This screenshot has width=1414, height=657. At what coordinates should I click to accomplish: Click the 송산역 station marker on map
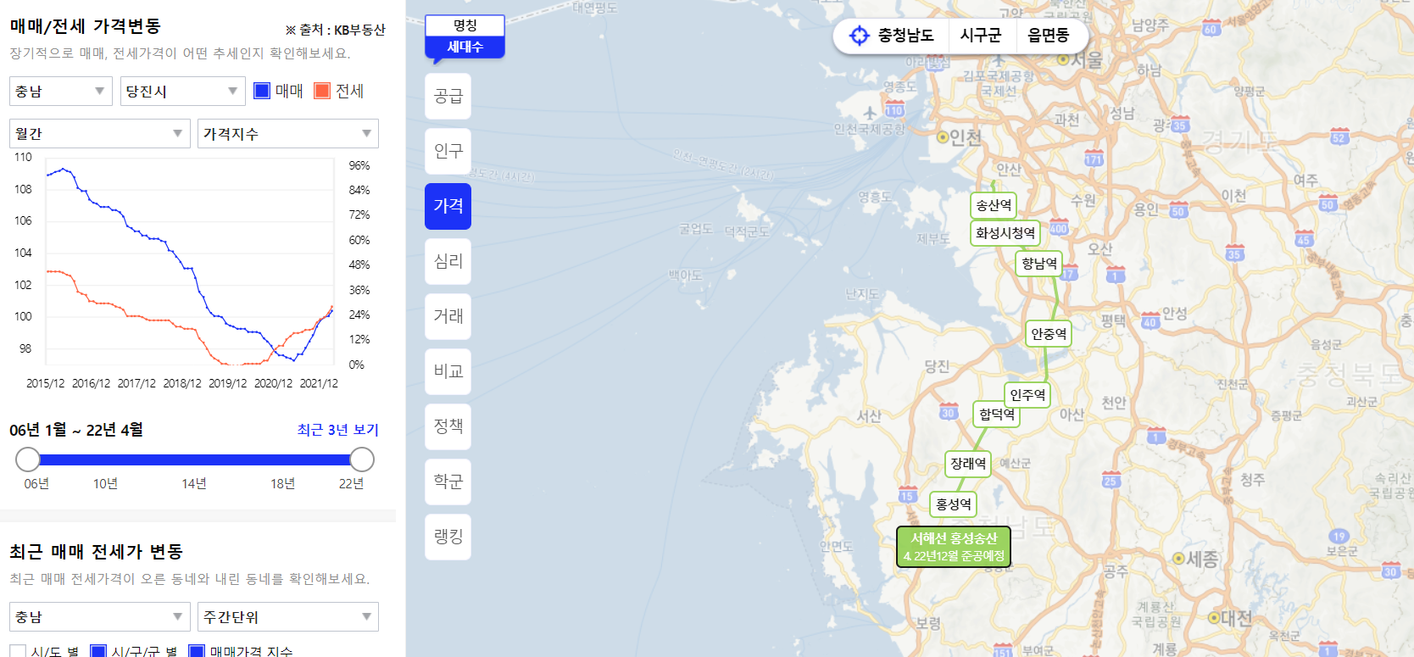[x=994, y=205]
